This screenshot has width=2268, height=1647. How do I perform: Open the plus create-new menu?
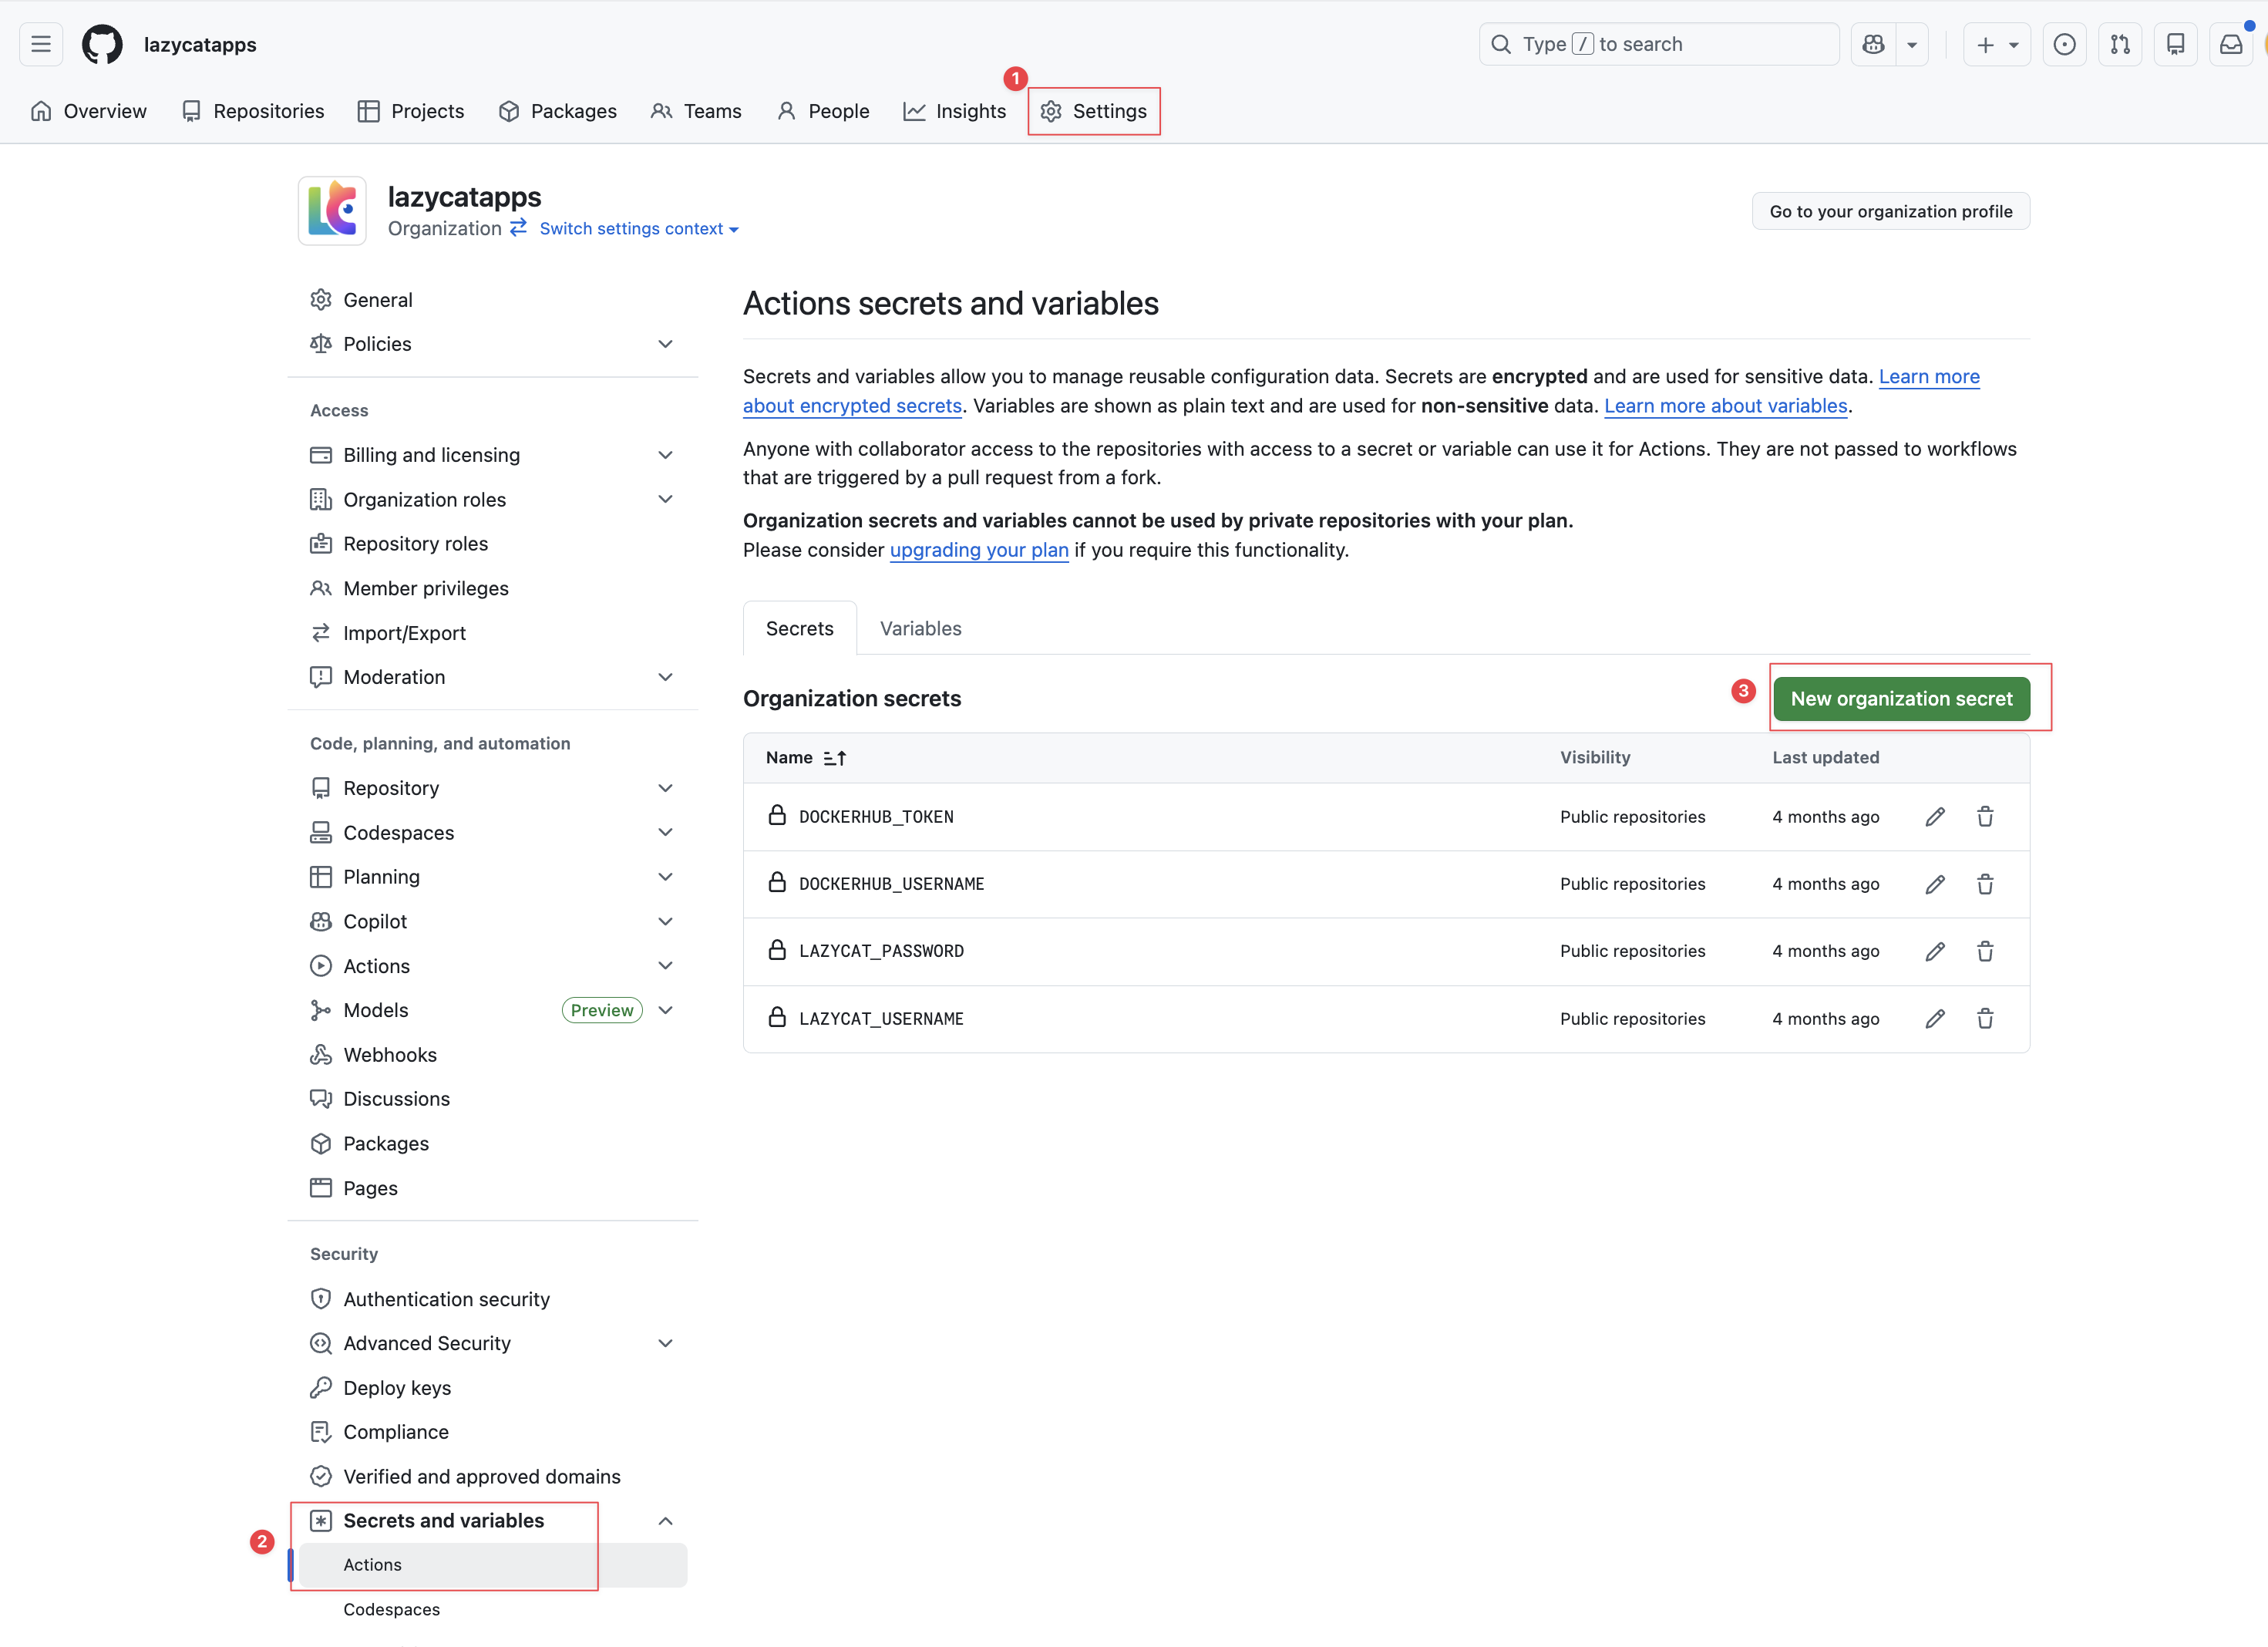coord(1997,44)
